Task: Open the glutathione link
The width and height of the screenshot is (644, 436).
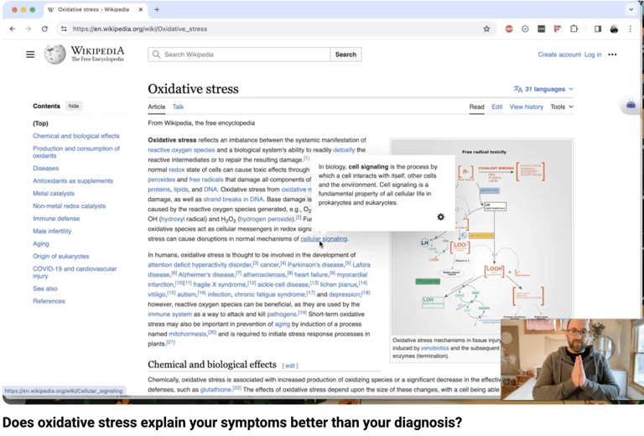Action: [x=216, y=390]
